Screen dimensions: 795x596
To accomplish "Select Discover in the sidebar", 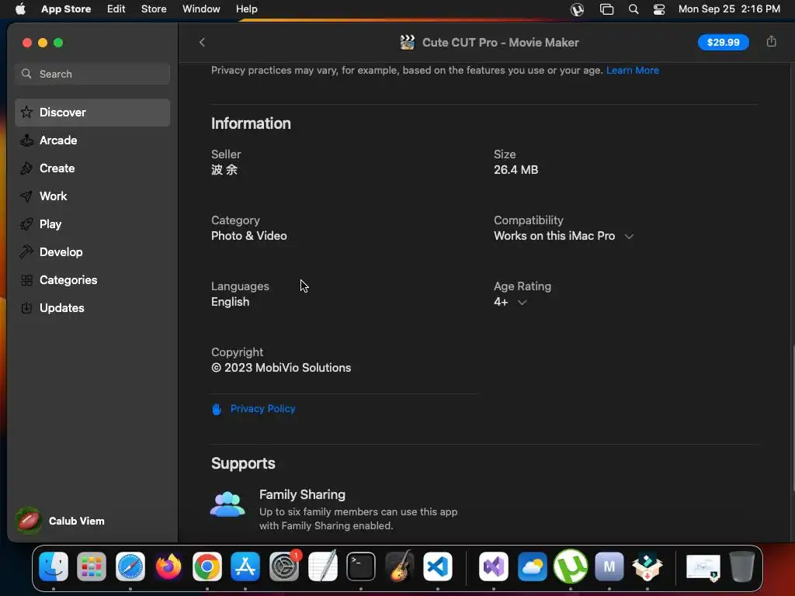I will click(92, 113).
